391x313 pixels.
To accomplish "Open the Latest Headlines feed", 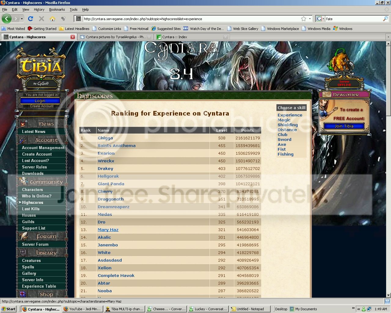I will coord(74,29).
